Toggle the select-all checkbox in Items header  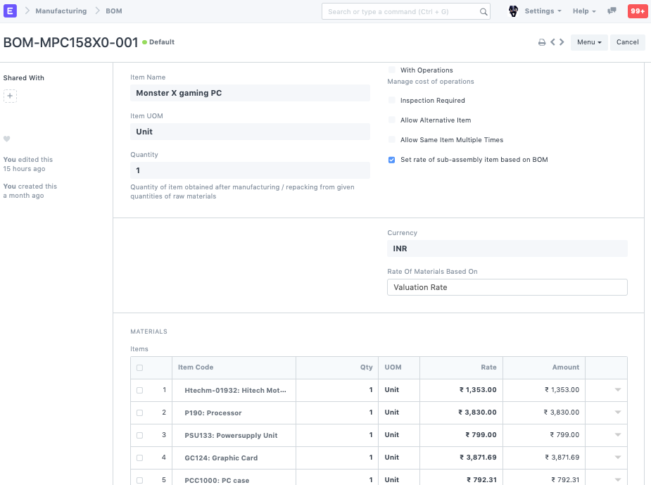tap(139, 367)
